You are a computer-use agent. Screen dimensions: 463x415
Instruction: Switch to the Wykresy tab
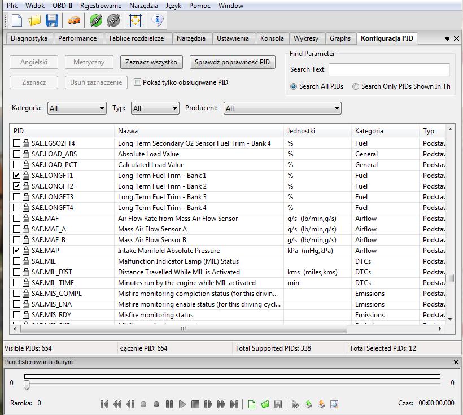click(305, 38)
